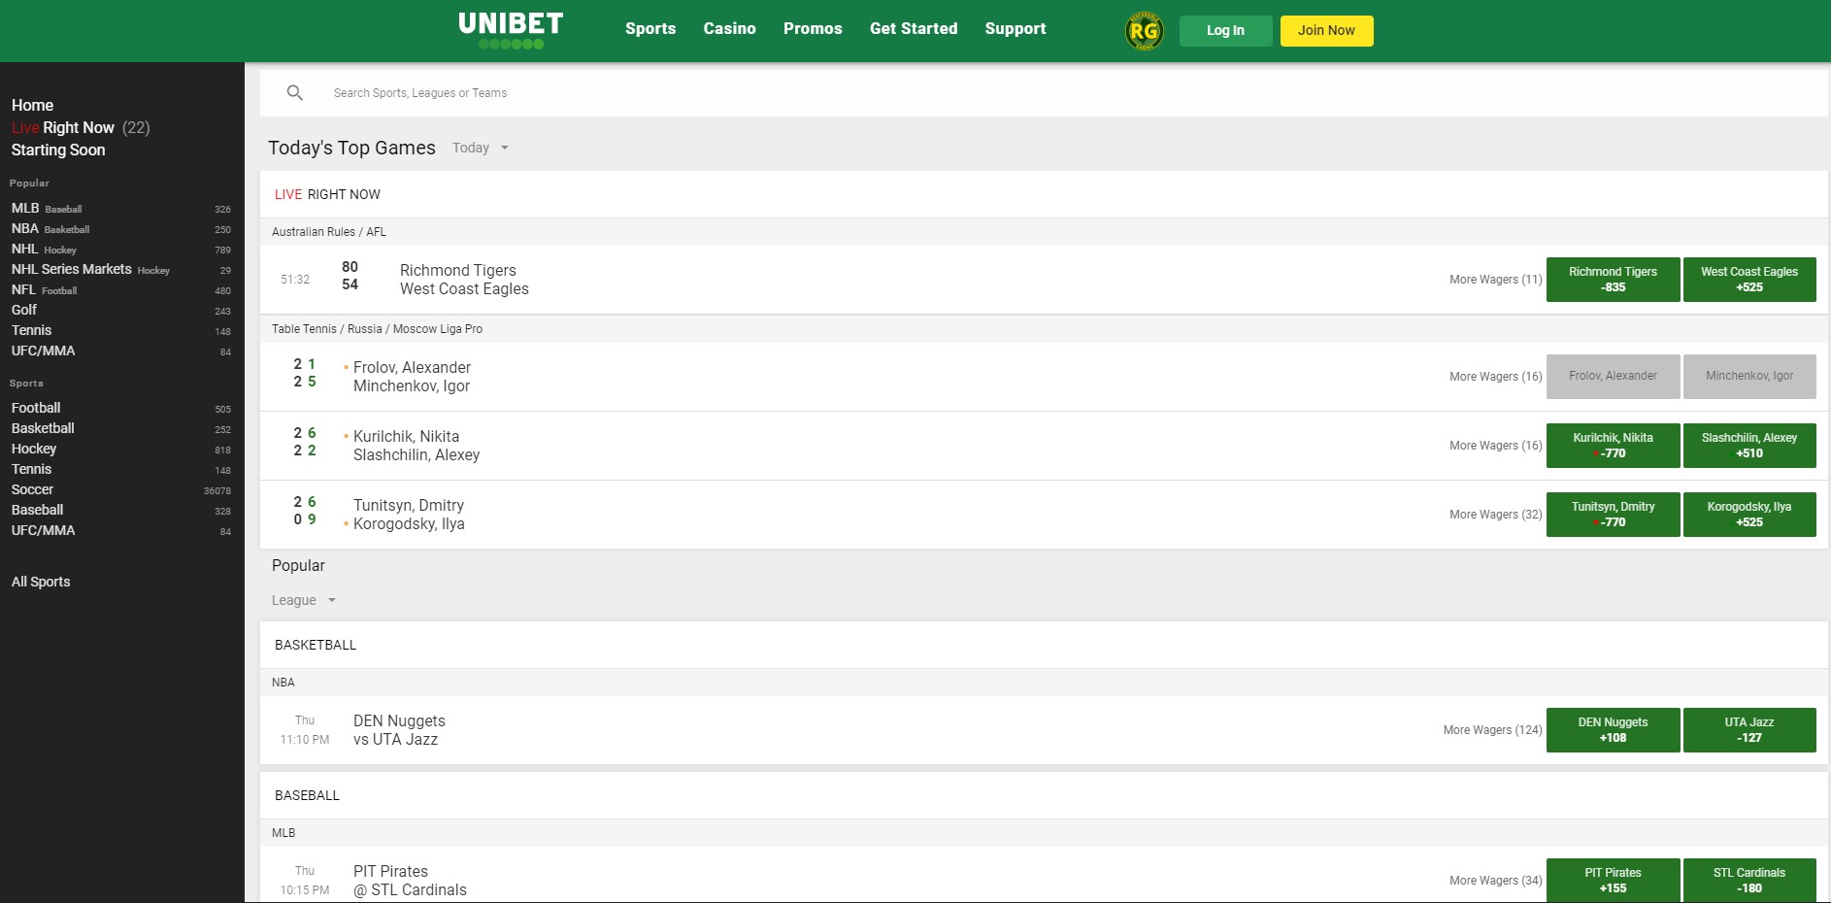1831x903 pixels.
Task: Open More Wagers (32) for Tunitsyn match
Action: pos(1495,515)
